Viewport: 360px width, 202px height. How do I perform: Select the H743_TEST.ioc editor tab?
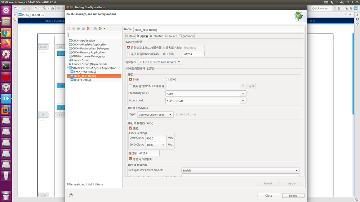coord(31,15)
